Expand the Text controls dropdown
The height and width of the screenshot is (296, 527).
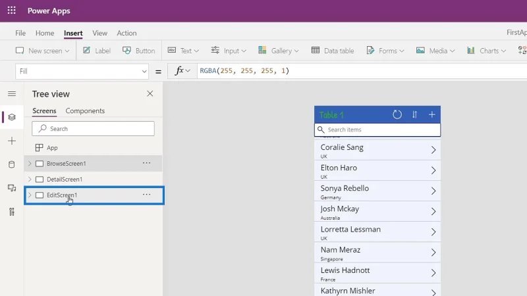(183, 51)
